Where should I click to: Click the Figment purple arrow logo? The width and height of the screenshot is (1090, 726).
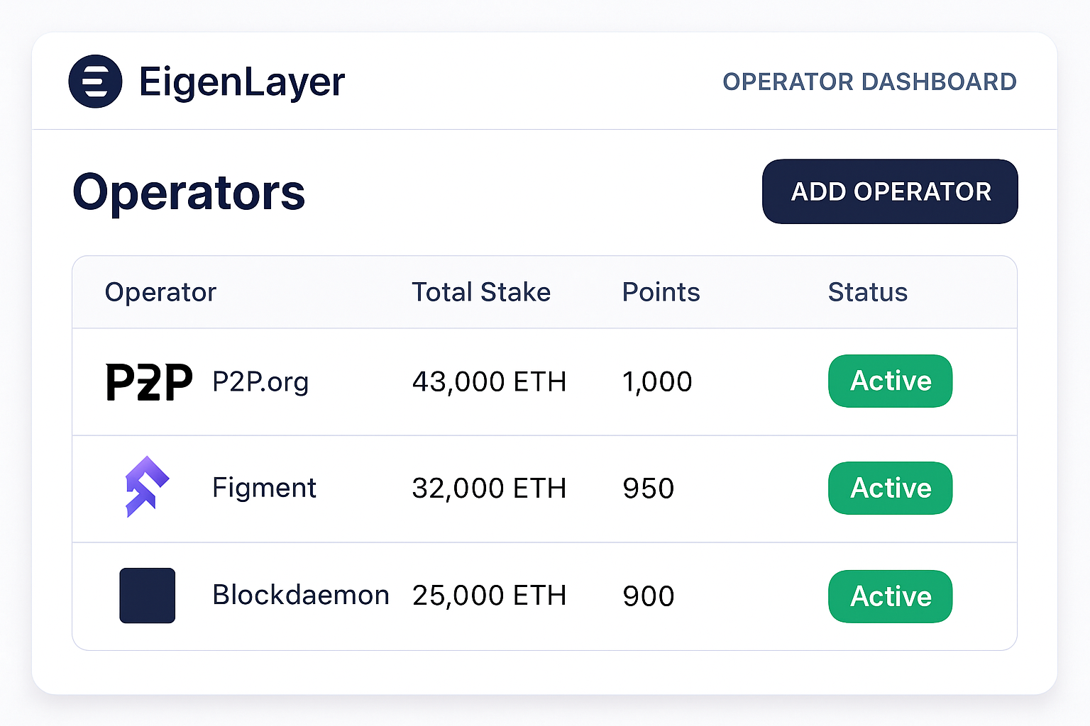(148, 488)
